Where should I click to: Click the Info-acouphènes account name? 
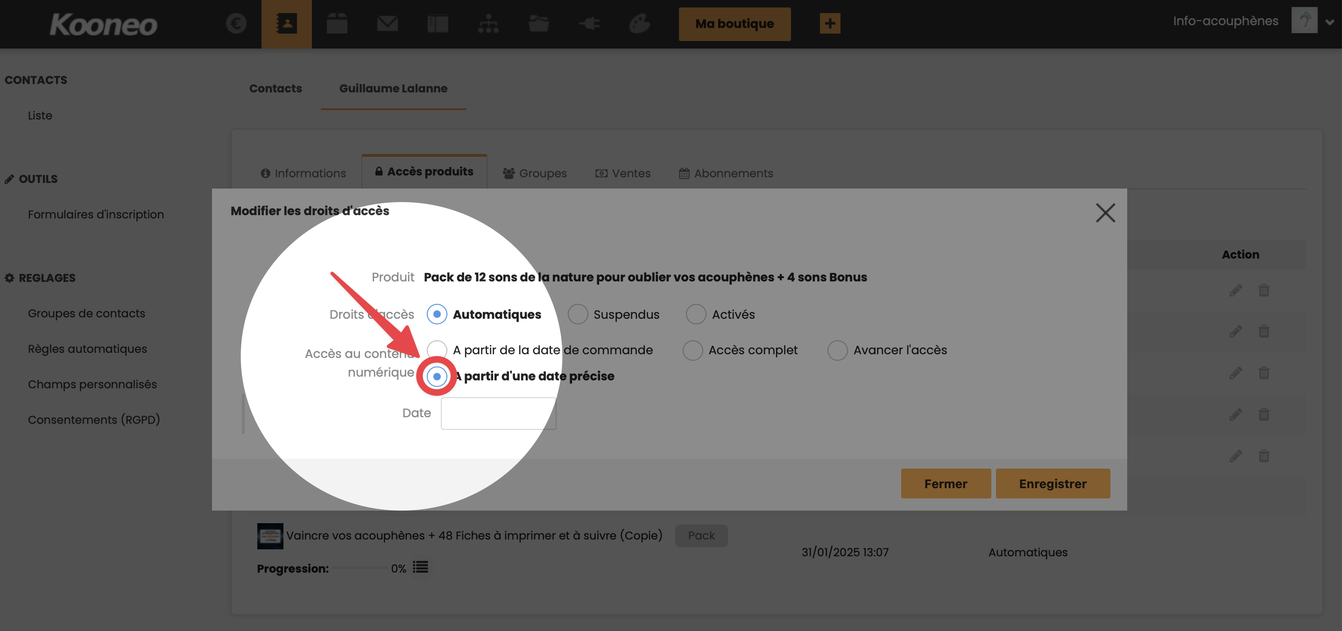pyautogui.click(x=1225, y=21)
